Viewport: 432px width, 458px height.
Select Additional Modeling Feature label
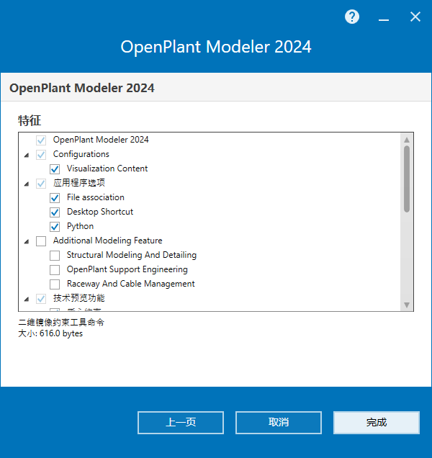click(x=107, y=241)
